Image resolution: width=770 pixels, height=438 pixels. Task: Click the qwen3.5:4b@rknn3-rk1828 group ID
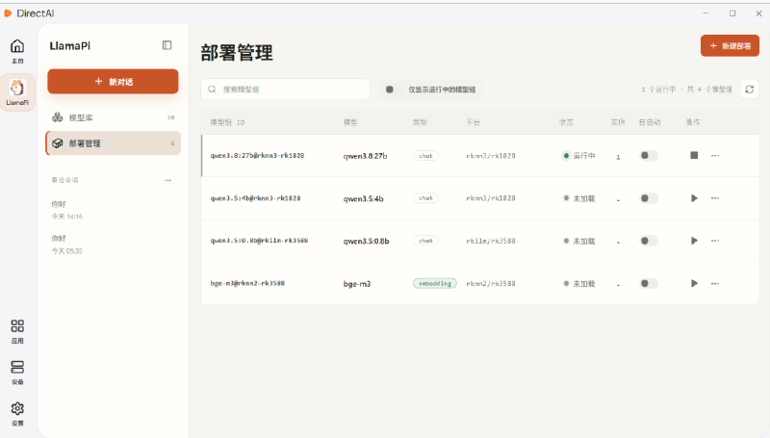coord(255,198)
